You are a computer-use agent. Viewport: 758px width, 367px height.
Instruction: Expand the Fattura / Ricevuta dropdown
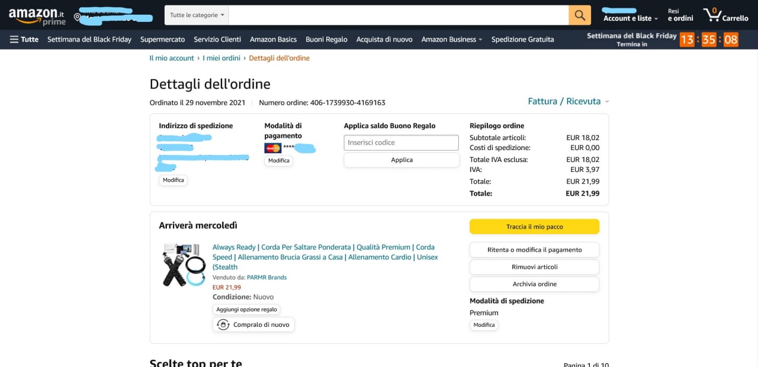point(568,101)
